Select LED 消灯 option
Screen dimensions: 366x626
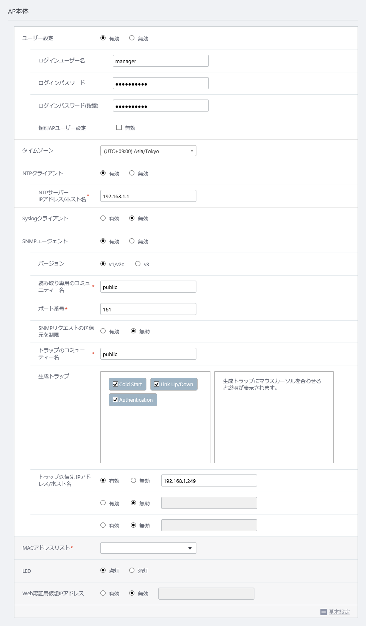click(x=132, y=570)
